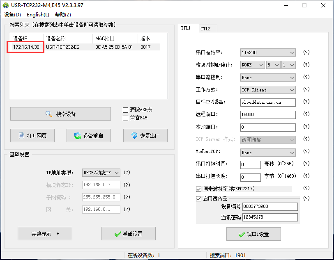The image size is (334, 260).
Task: Expand the 工作方式 TCP Client dropdown
Action: point(267,90)
